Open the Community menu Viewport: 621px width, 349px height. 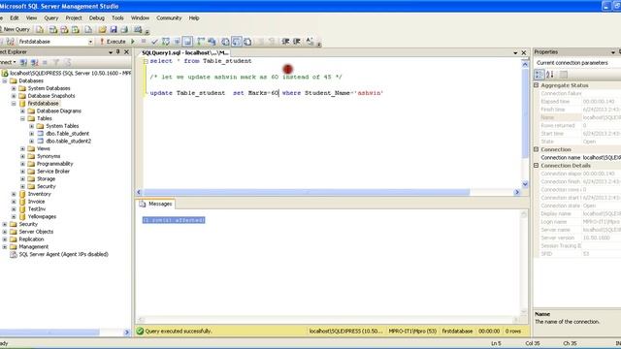click(169, 18)
